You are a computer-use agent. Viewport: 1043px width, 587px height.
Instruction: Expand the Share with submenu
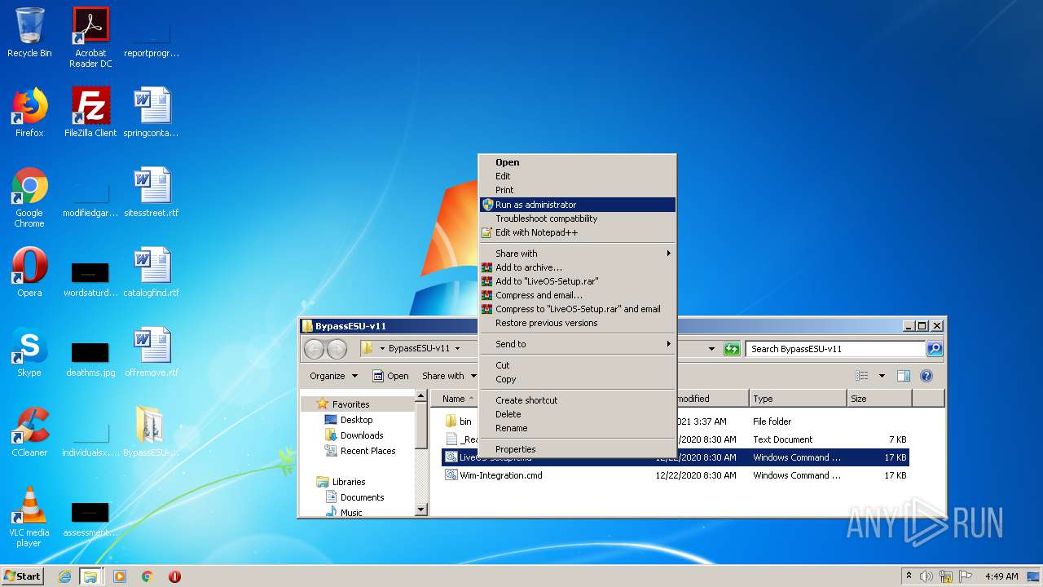pos(578,254)
